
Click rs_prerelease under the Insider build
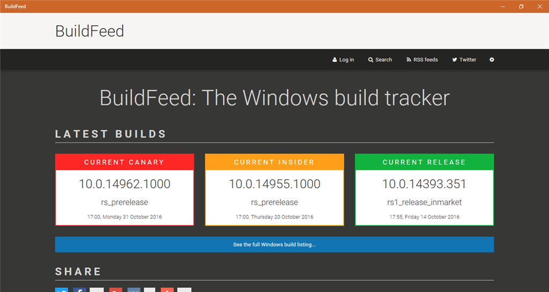tap(274, 203)
